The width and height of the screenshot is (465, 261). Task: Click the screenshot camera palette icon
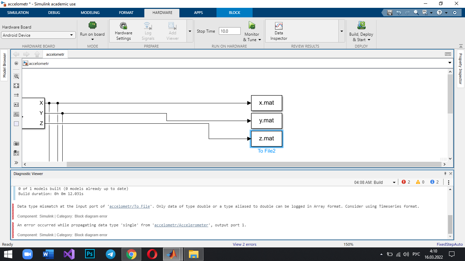click(16, 143)
